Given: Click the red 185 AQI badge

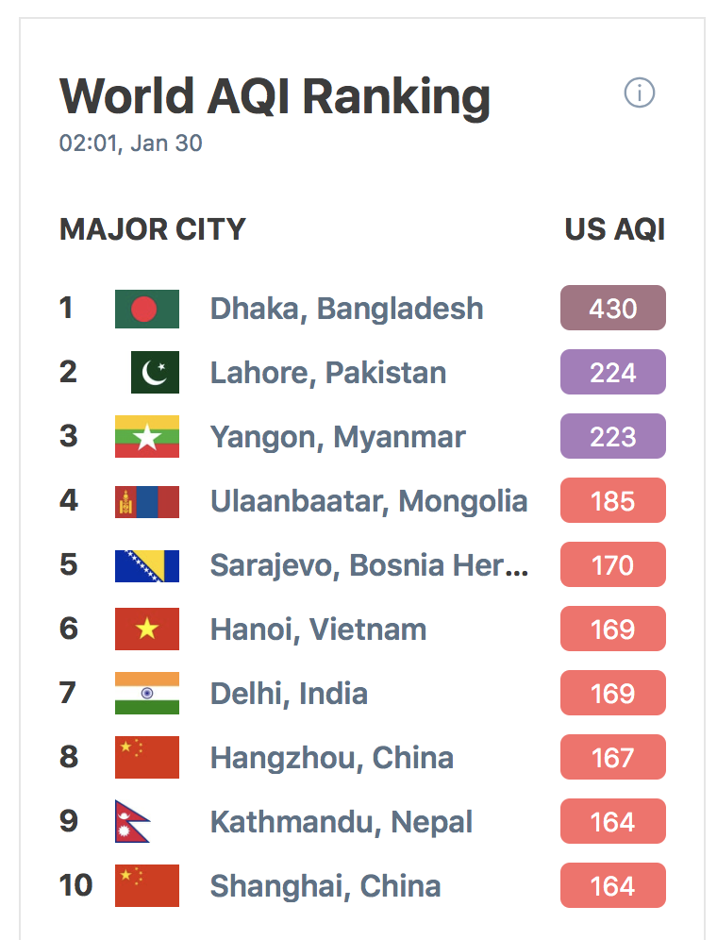Looking at the screenshot, I should point(612,500).
